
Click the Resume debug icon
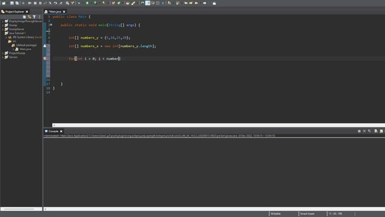click(x=29, y=3)
